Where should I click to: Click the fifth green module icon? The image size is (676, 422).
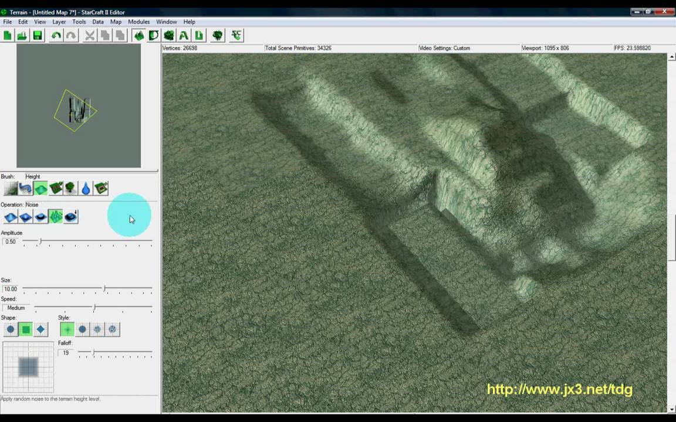168,35
